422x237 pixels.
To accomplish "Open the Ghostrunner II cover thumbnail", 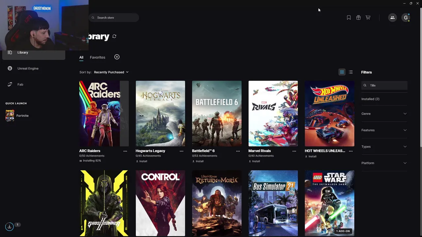I will coord(104,203).
